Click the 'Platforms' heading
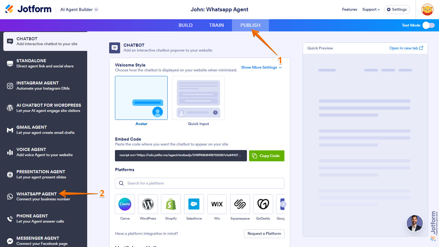The width and height of the screenshot is (439, 247). (x=125, y=170)
